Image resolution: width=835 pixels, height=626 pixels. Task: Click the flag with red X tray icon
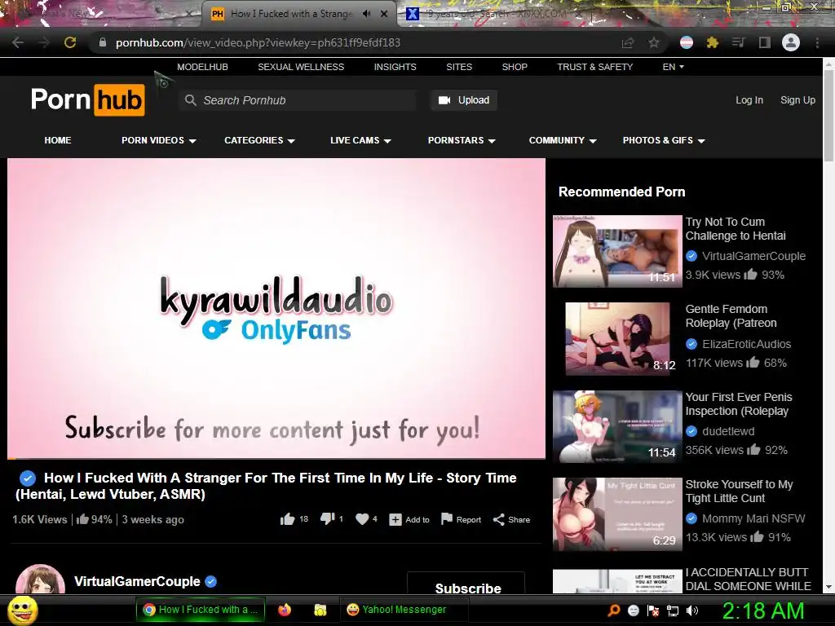point(653,611)
